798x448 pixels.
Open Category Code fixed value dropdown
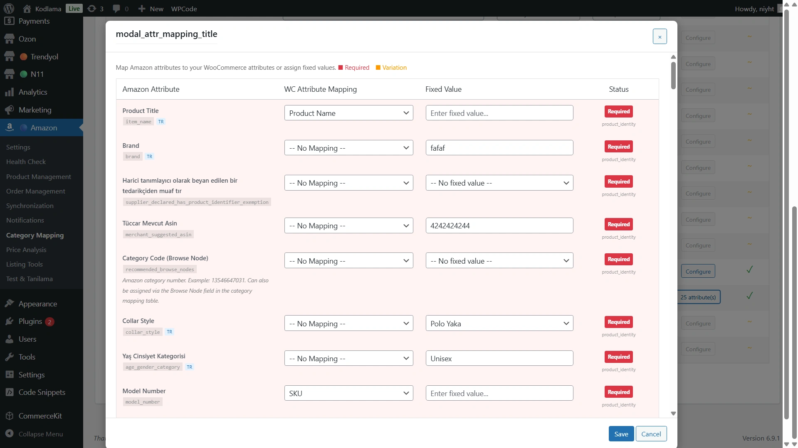point(499,261)
